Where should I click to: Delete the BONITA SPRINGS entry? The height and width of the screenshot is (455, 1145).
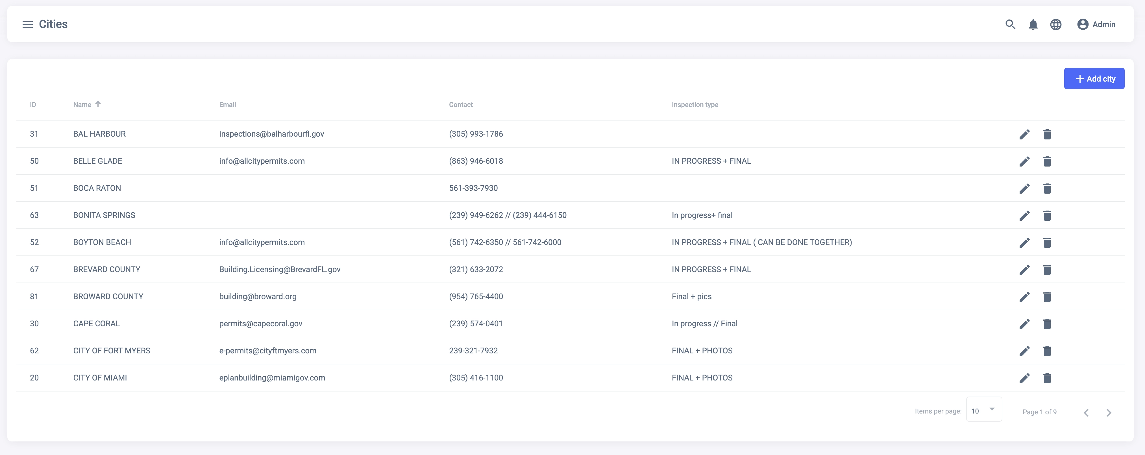(1047, 215)
